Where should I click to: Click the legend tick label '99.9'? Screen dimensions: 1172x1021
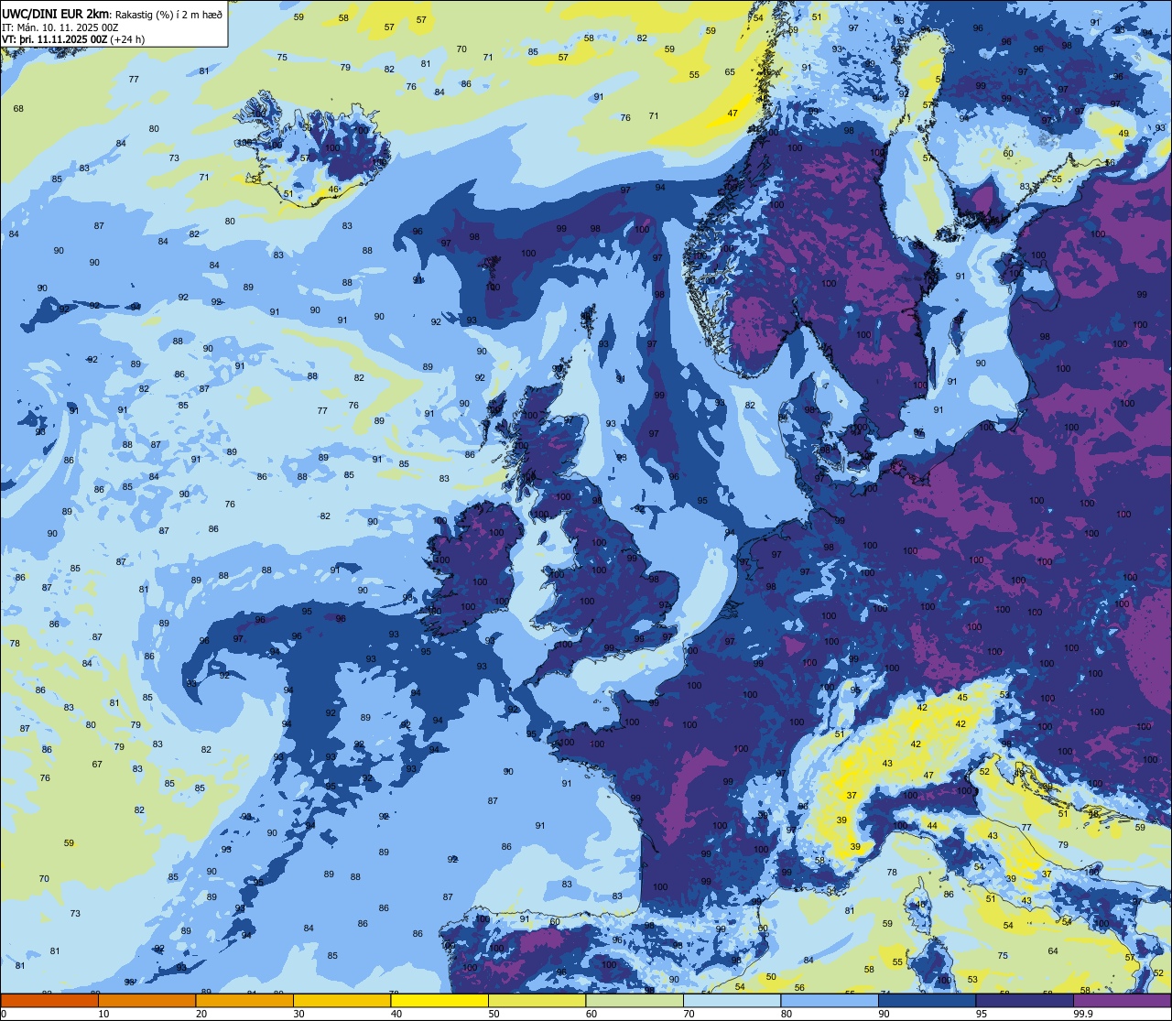pyautogui.click(x=1083, y=1013)
